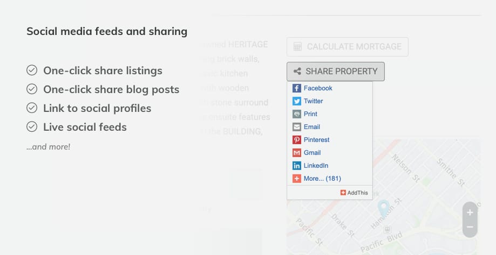Click the blue map location pin
Viewport: 496px width, 255px height.
pos(383,207)
